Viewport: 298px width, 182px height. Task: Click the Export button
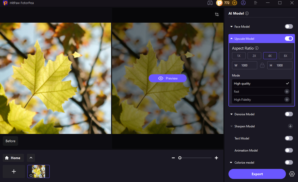257,174
